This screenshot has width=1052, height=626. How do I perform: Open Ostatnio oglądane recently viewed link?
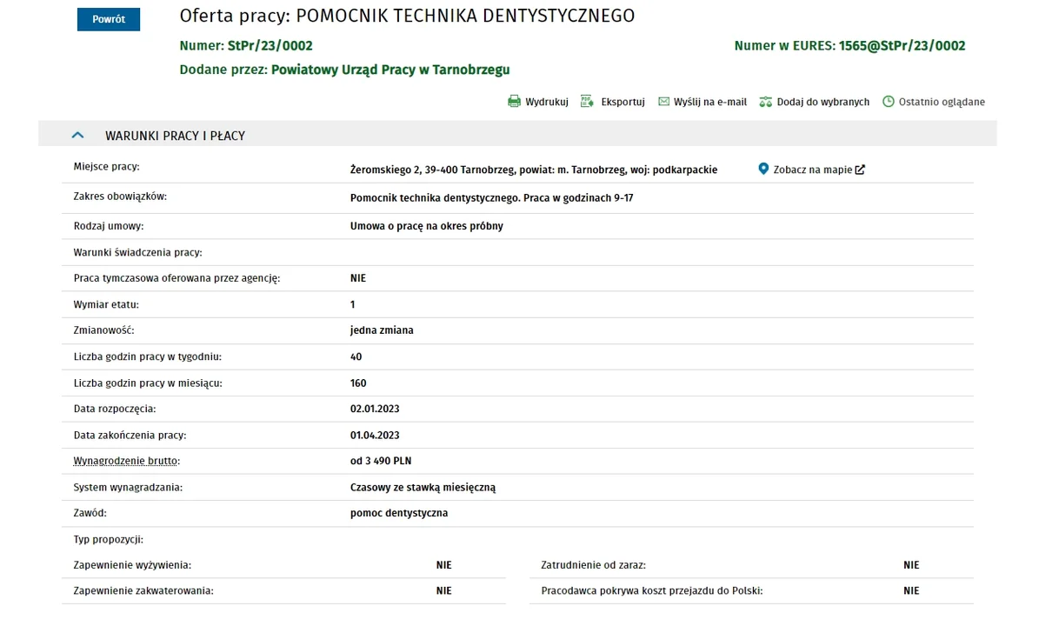point(942,102)
